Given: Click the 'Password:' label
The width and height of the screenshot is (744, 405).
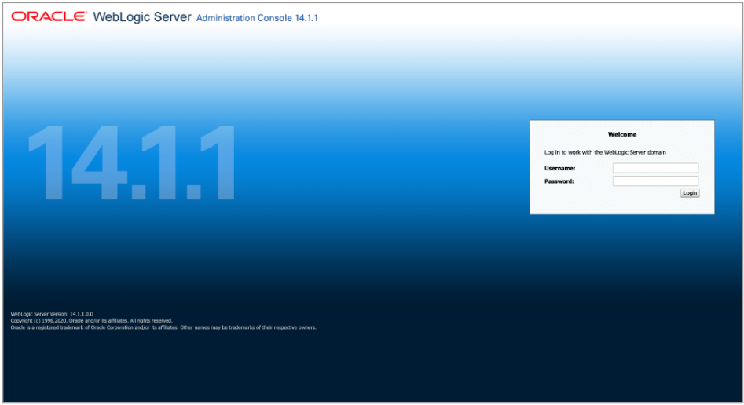Looking at the screenshot, I should [559, 181].
